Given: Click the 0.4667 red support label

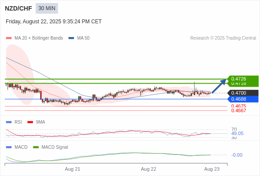Looking at the screenshot, I should click(238, 110).
